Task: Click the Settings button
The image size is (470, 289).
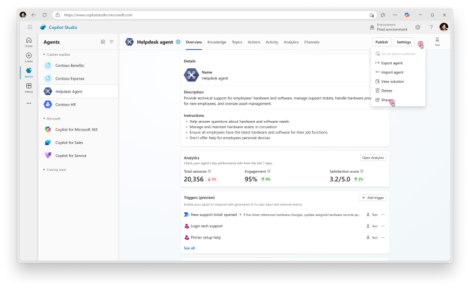Action: (x=404, y=42)
